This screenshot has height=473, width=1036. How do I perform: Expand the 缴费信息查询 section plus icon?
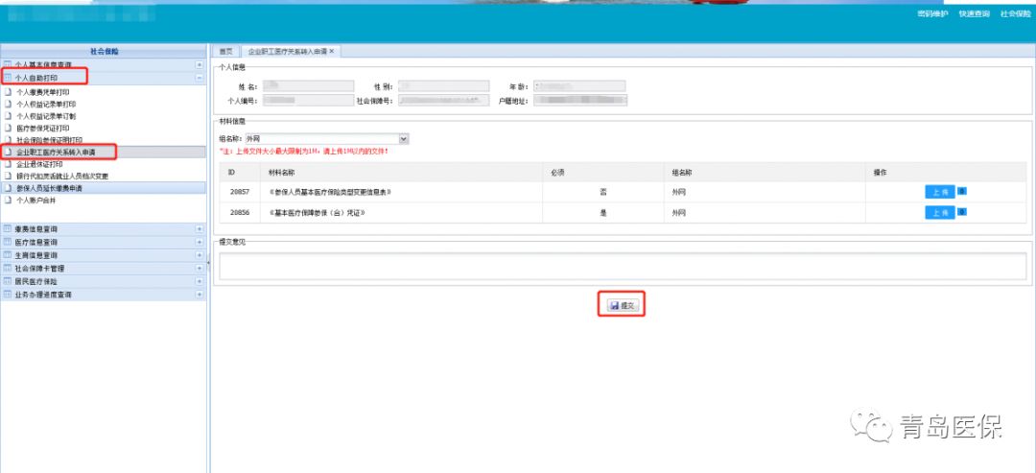coord(200,229)
